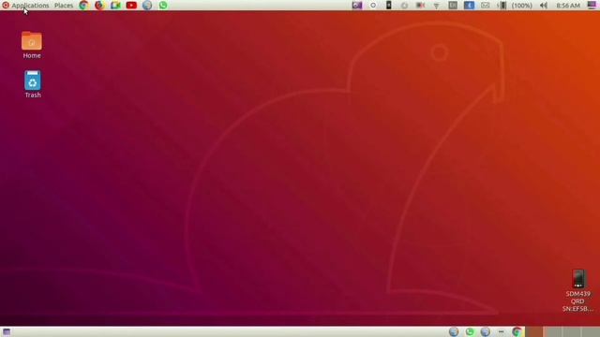The image size is (600, 337).
Task: Open the 8:56 AM clock calendar
Action: (x=568, y=6)
